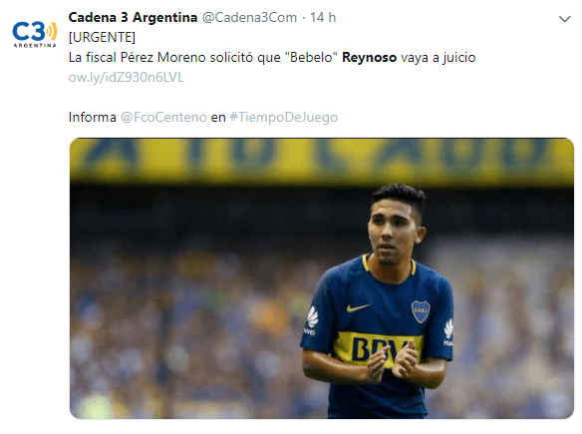Click the C3 Argentina profile avatar

[35, 34]
